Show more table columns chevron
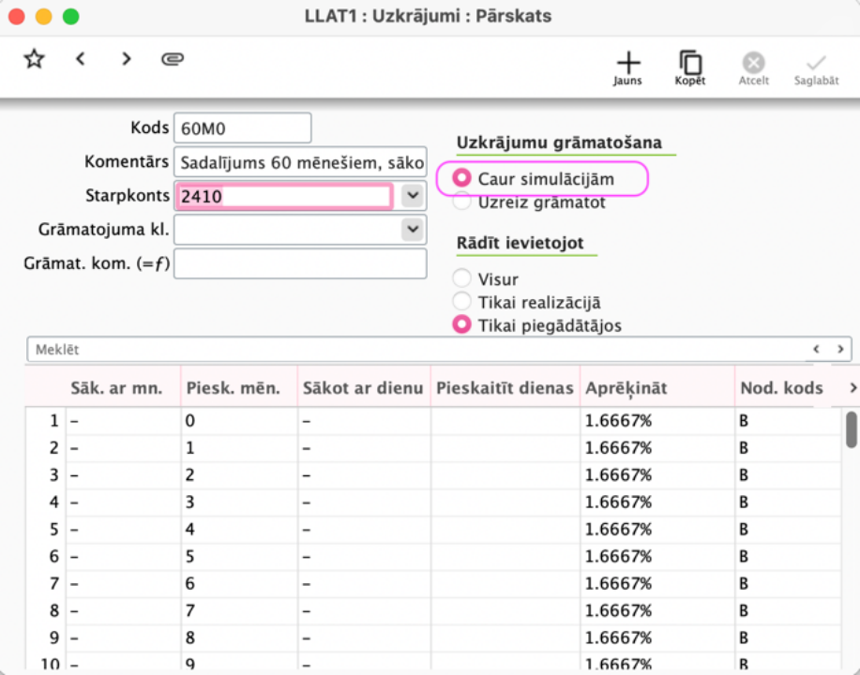 click(852, 388)
